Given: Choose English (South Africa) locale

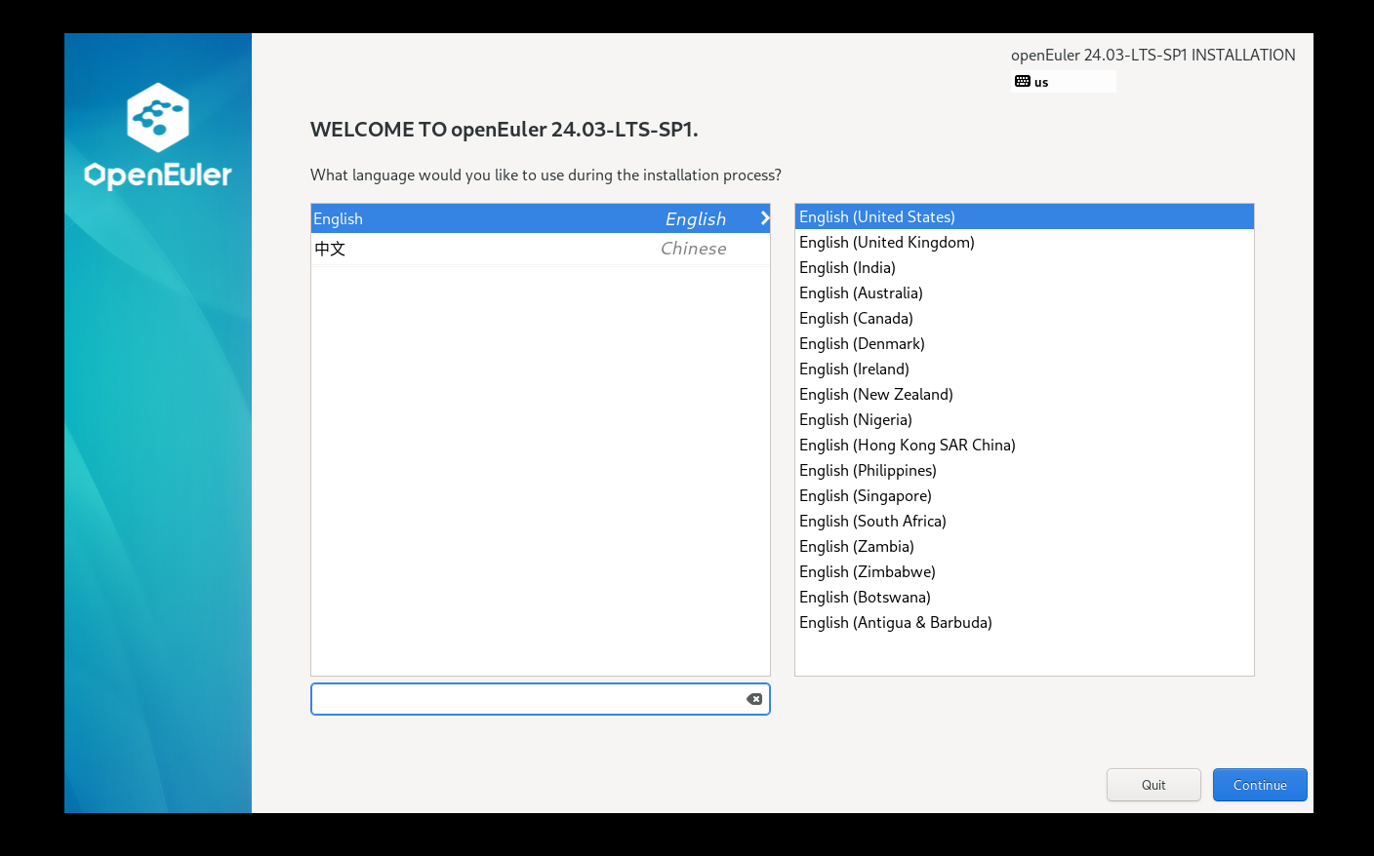Looking at the screenshot, I should point(1025,521).
